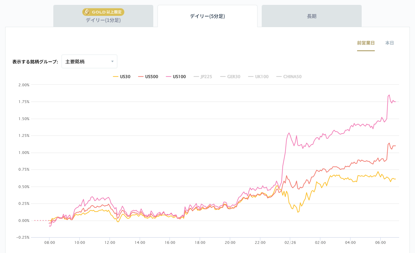Show 前営業日 chart data
The image size is (415, 253).
366,43
